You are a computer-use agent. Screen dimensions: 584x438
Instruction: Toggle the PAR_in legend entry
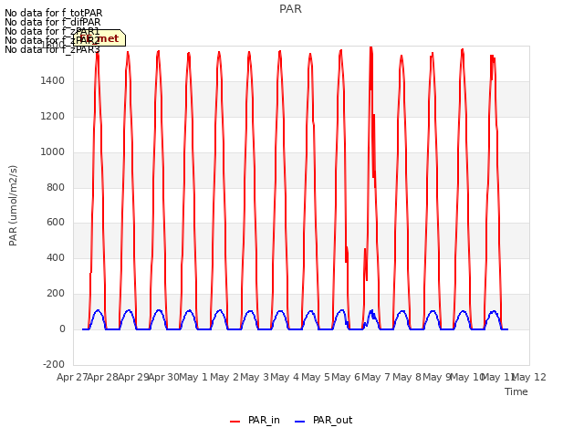coord(255,420)
